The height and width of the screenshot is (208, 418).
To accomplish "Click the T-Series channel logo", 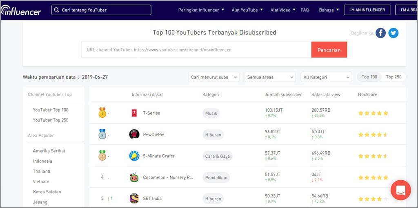I will 134,113.
